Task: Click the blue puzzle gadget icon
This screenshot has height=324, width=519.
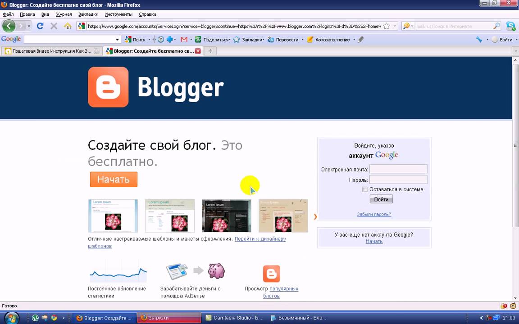Action: 169,39
